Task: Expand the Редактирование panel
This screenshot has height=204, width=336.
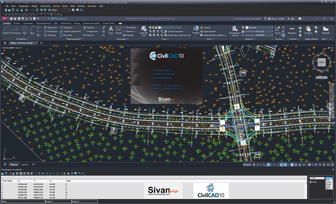Action: coord(74,39)
